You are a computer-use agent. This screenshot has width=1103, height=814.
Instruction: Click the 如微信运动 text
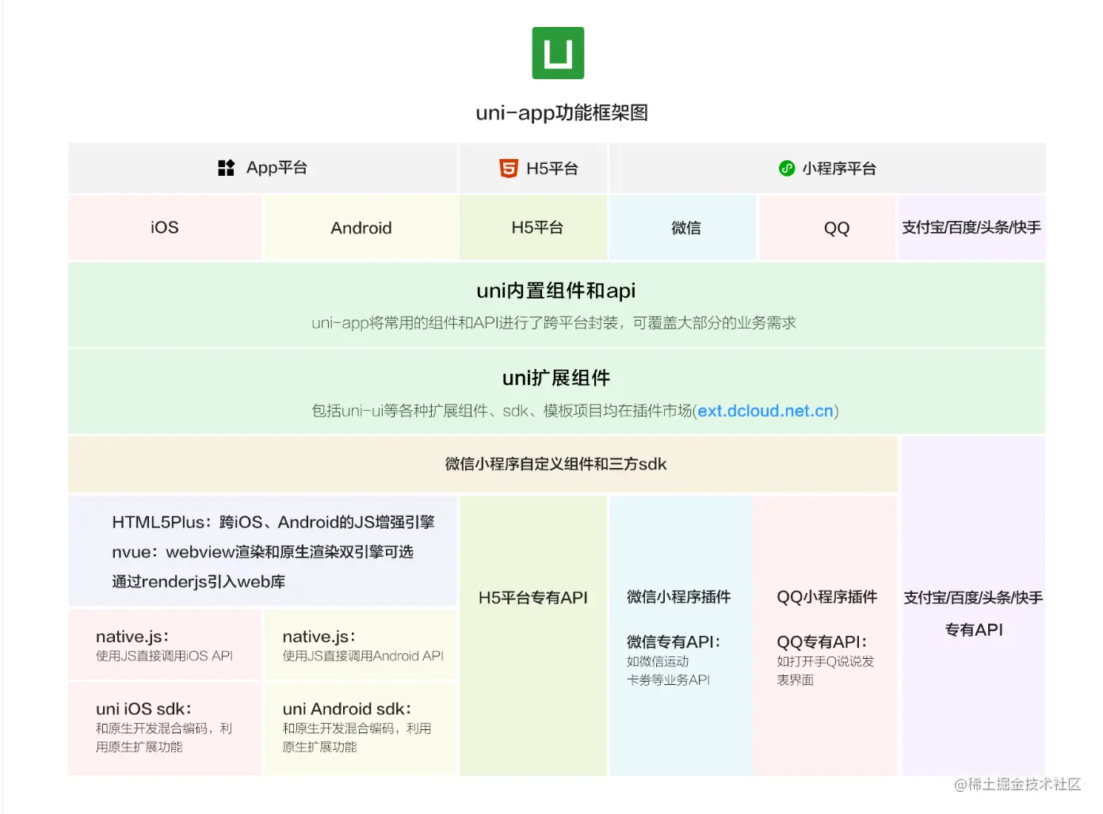point(658,661)
